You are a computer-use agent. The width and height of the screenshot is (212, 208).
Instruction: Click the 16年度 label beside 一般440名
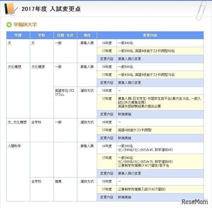107,43
